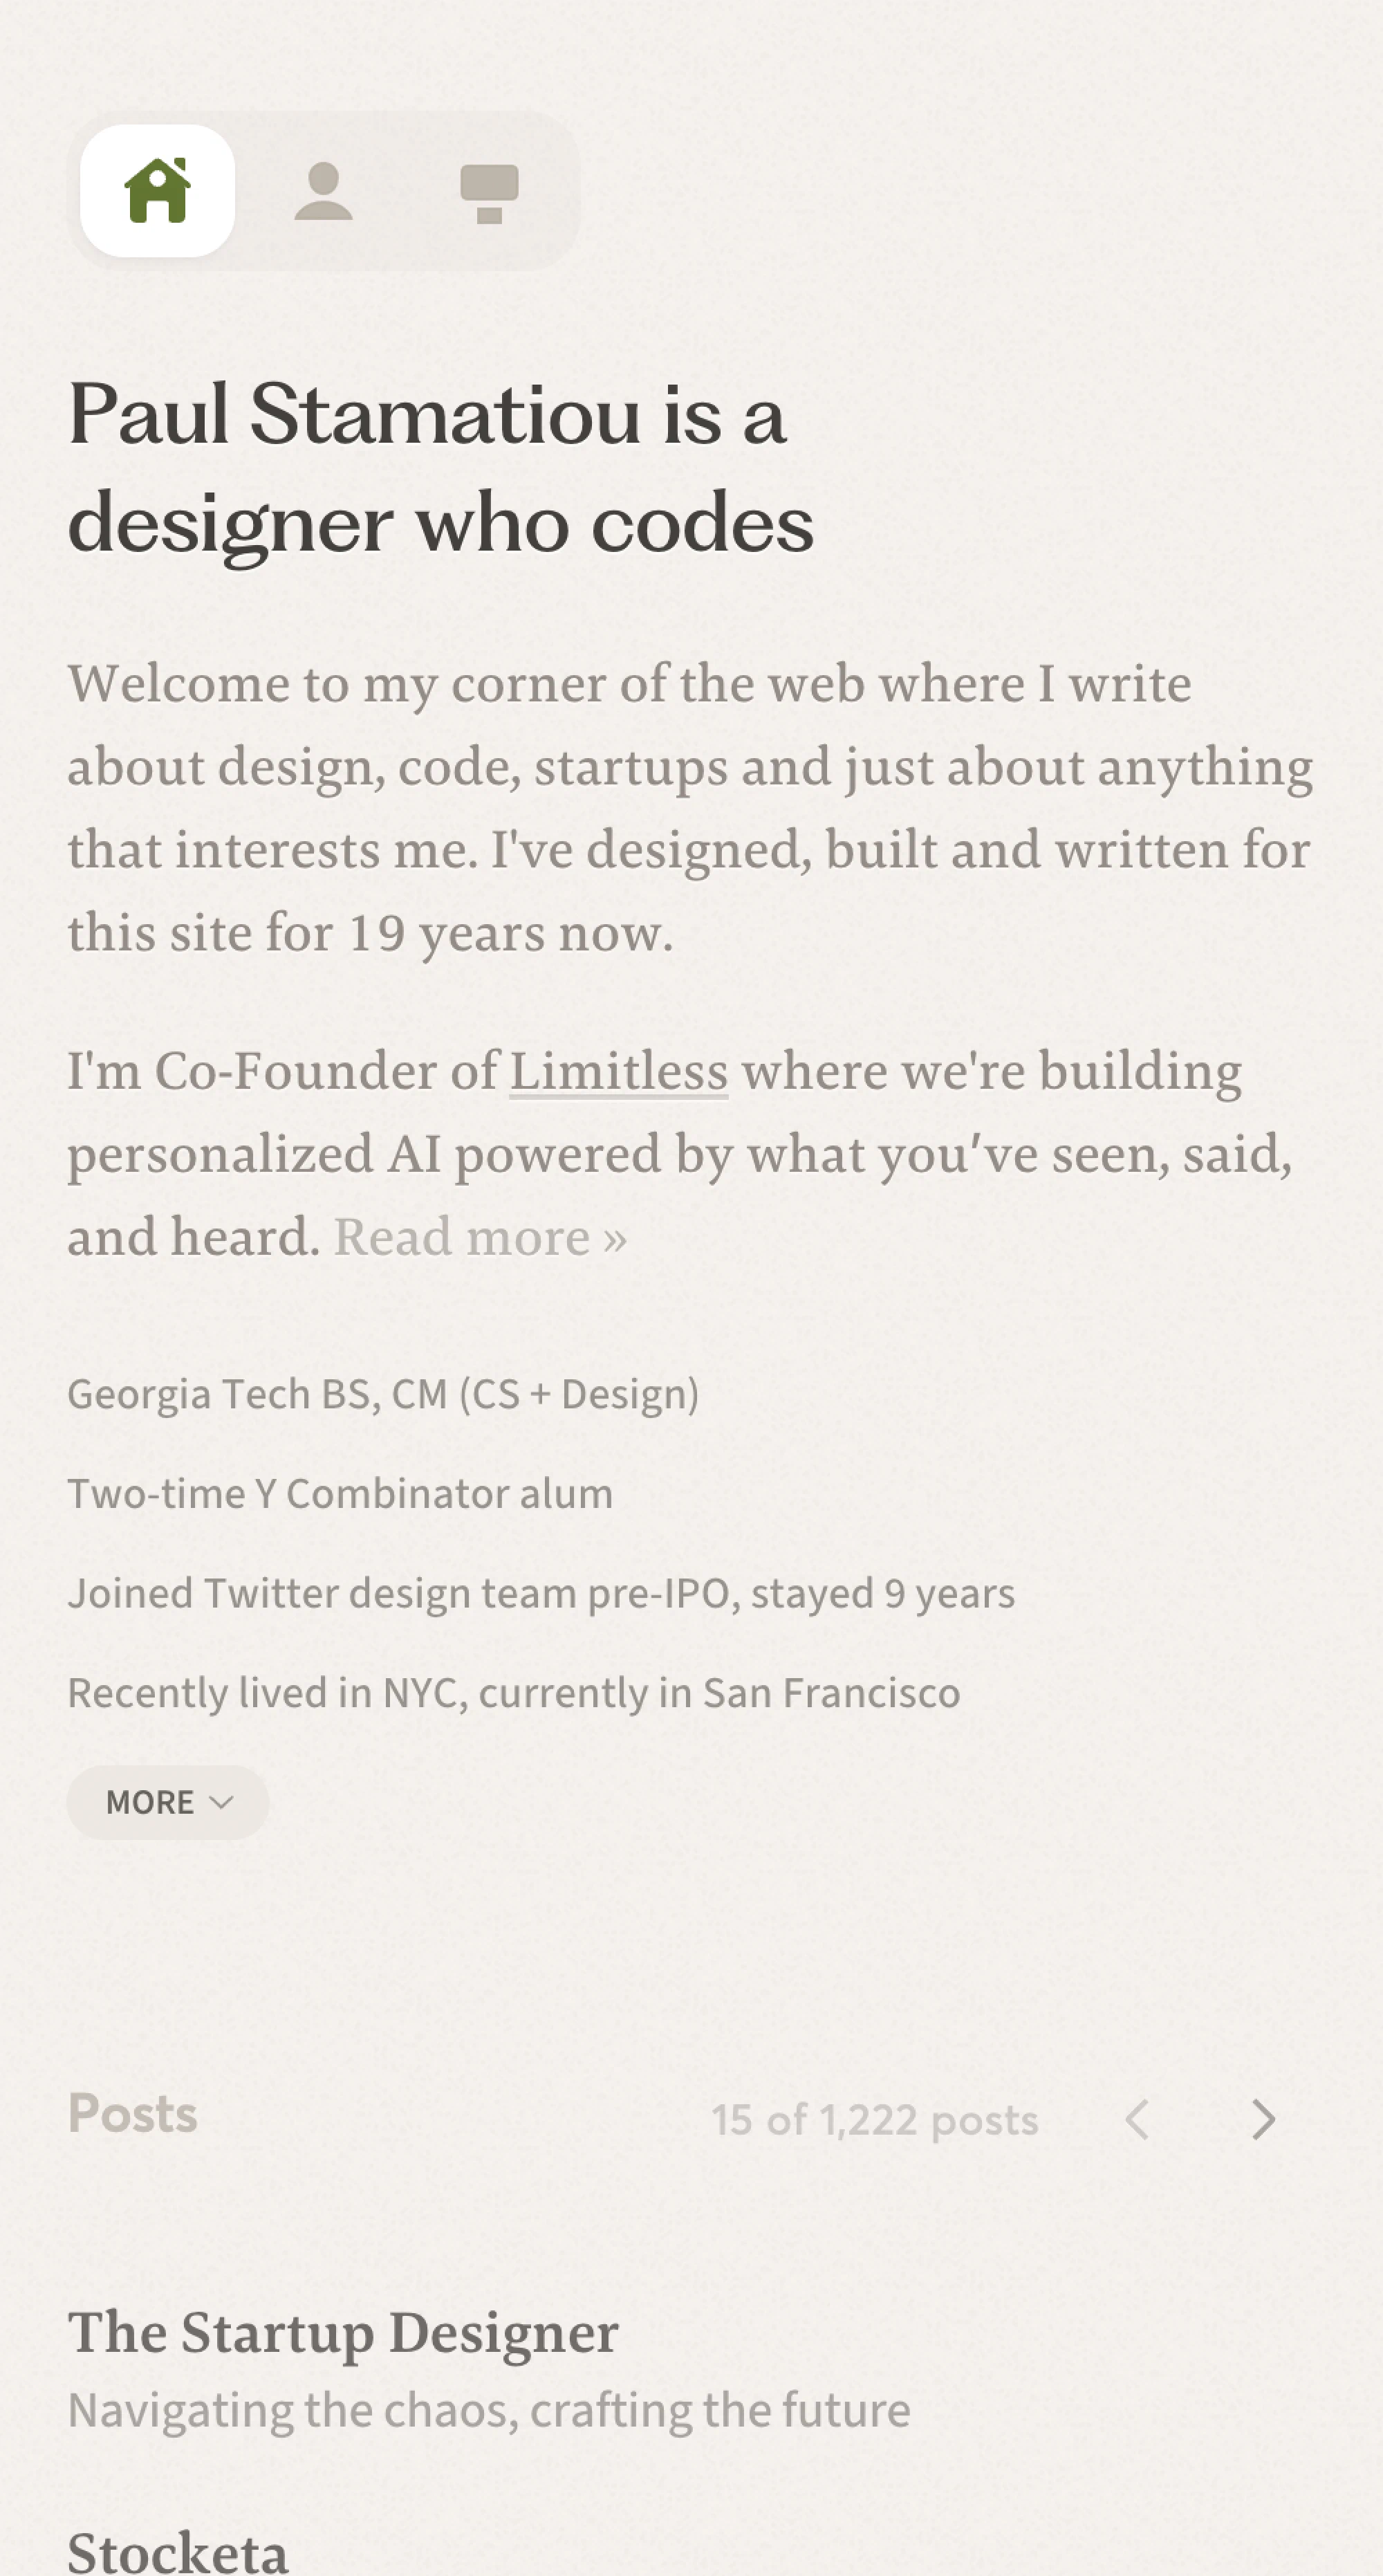
Task: Click the Posts section heading
Action: [x=132, y=2113]
